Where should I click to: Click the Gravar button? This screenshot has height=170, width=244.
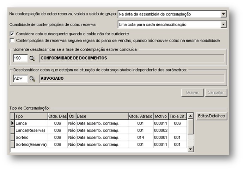tap(192, 93)
